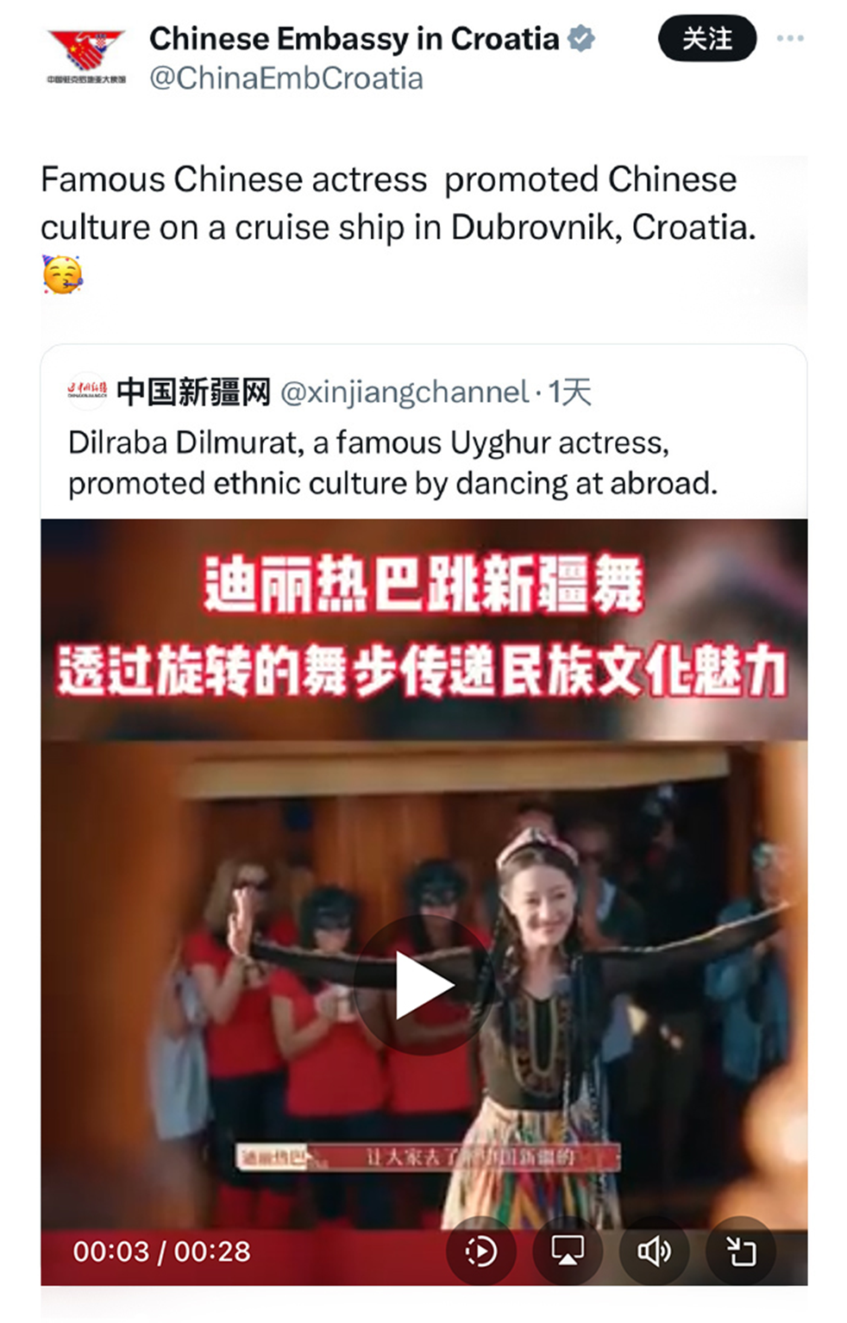847x1323 pixels.
Task: Click the tweet text about Dubrovnik cruise
Action: [398, 204]
